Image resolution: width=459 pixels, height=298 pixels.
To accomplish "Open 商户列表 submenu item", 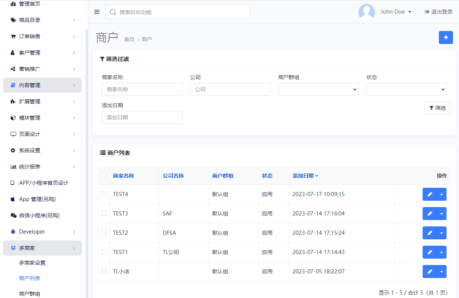I will pyautogui.click(x=30, y=278).
